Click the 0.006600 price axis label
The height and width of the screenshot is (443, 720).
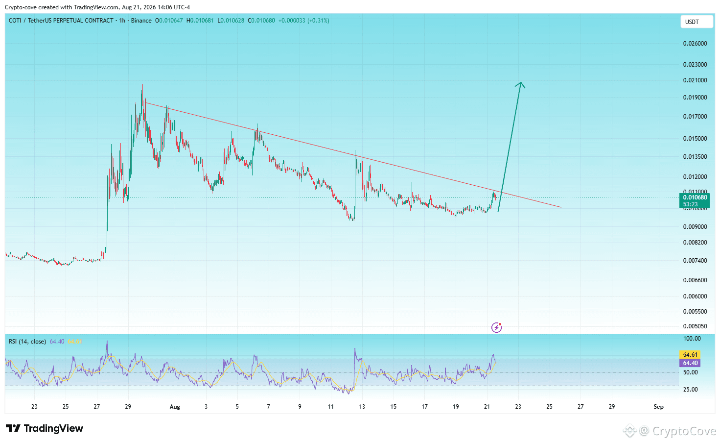coord(695,280)
